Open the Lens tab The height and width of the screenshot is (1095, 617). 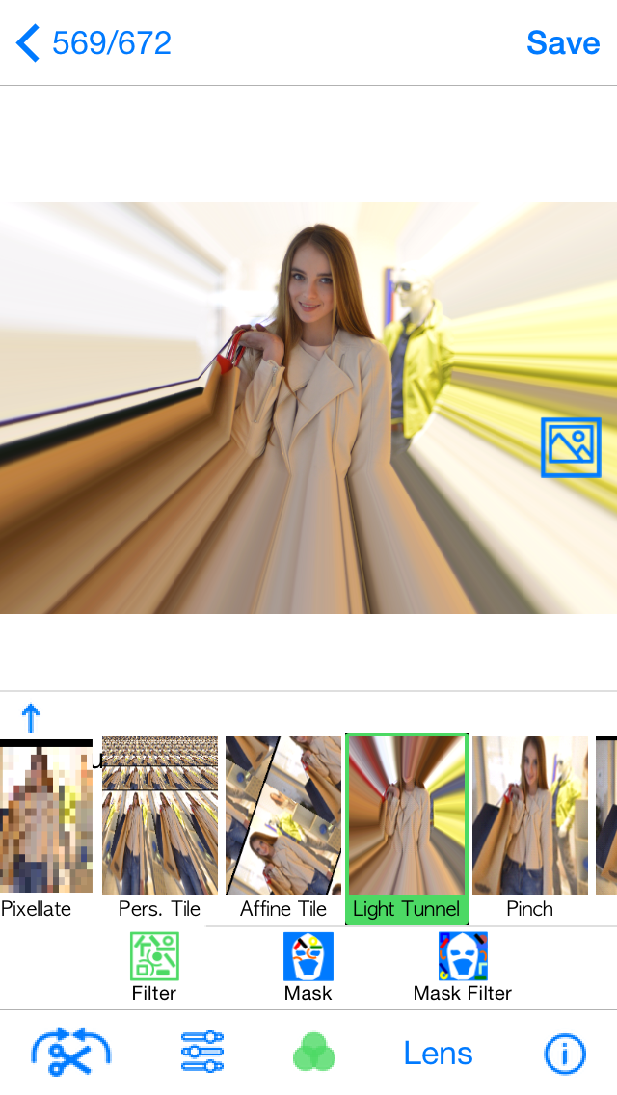coord(438,1054)
